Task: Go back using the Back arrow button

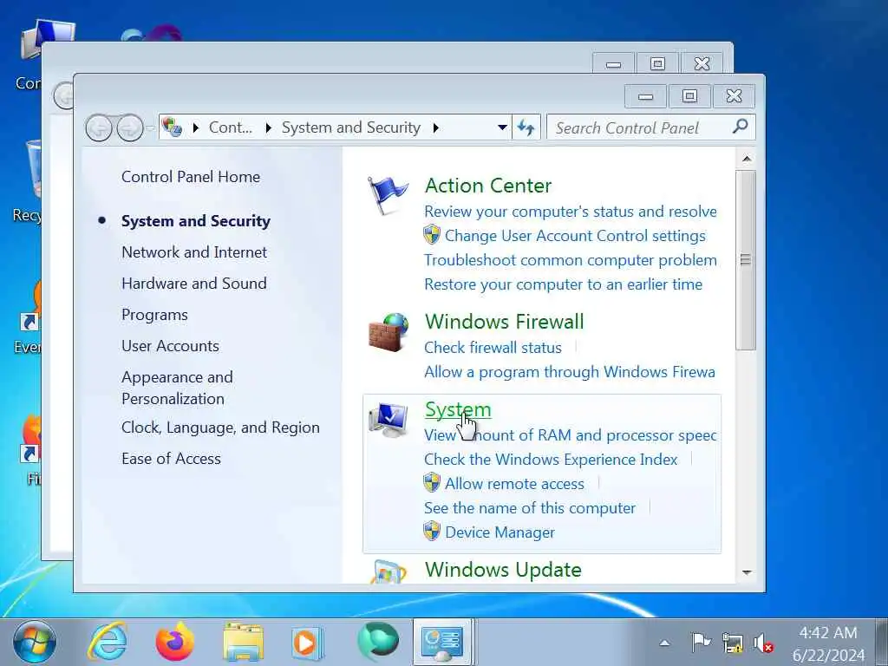Action: [99, 128]
